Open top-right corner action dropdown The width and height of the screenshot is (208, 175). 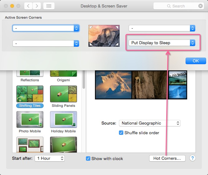(x=162, y=28)
